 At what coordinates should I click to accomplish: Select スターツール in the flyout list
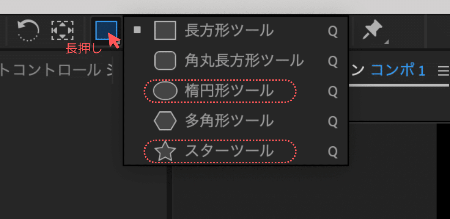[236, 151]
